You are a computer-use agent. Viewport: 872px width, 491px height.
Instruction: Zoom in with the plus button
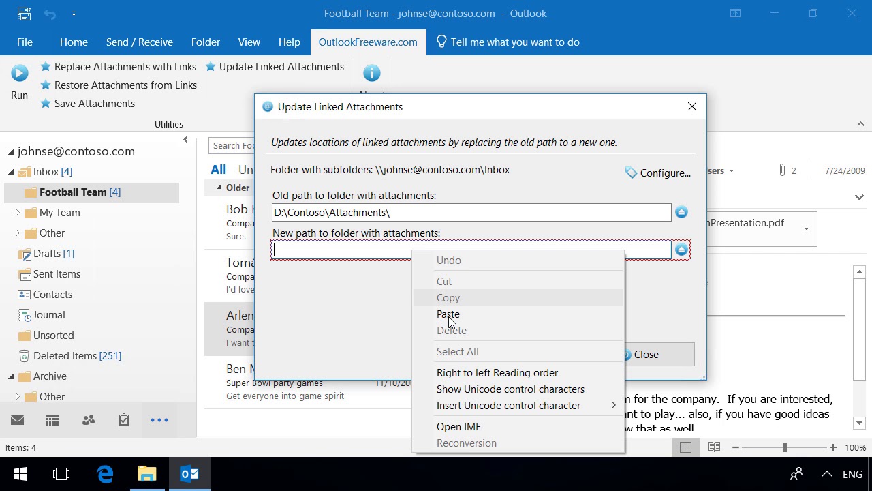pyautogui.click(x=833, y=447)
